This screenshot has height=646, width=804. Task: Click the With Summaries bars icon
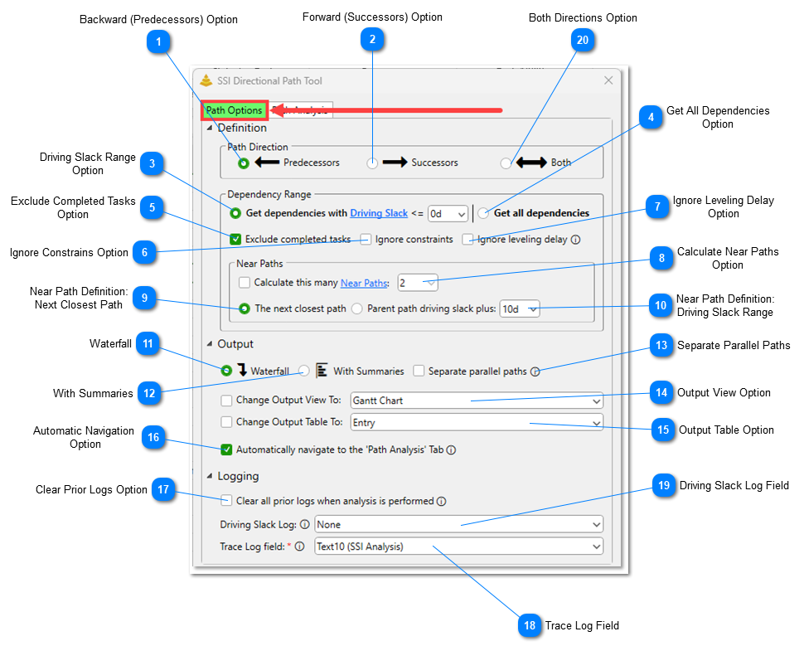tap(322, 370)
